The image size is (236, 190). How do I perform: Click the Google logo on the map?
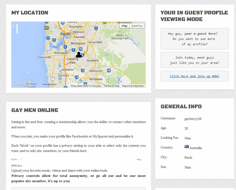(x=20, y=84)
